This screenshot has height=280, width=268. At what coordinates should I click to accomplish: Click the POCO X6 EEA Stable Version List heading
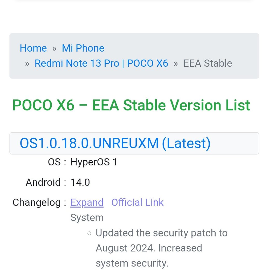131,105
